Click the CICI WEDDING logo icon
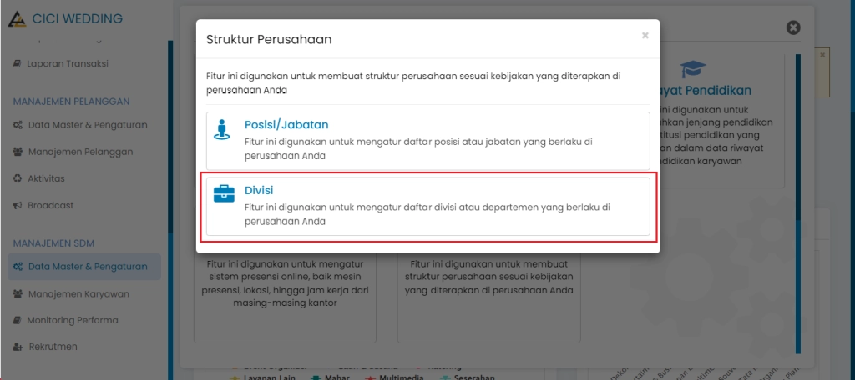The width and height of the screenshot is (855, 380). coord(17,18)
